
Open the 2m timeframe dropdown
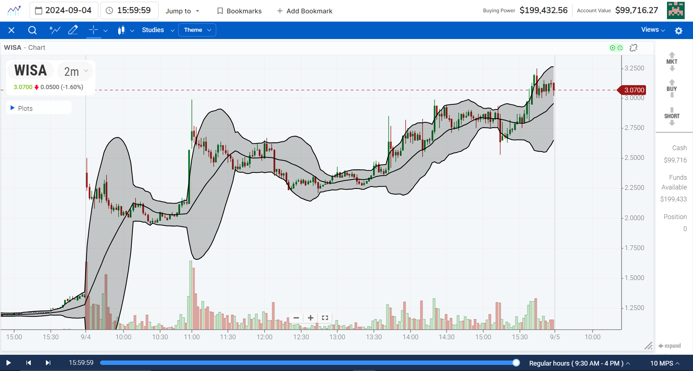pyautogui.click(x=75, y=71)
